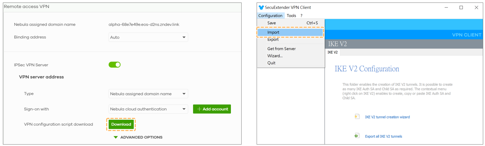Screen dimensions: 485x146
Task: Select Import from the Configuration menu
Action: pyautogui.click(x=273, y=32)
